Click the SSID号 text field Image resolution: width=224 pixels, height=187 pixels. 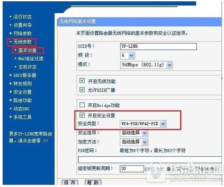pos(158,47)
